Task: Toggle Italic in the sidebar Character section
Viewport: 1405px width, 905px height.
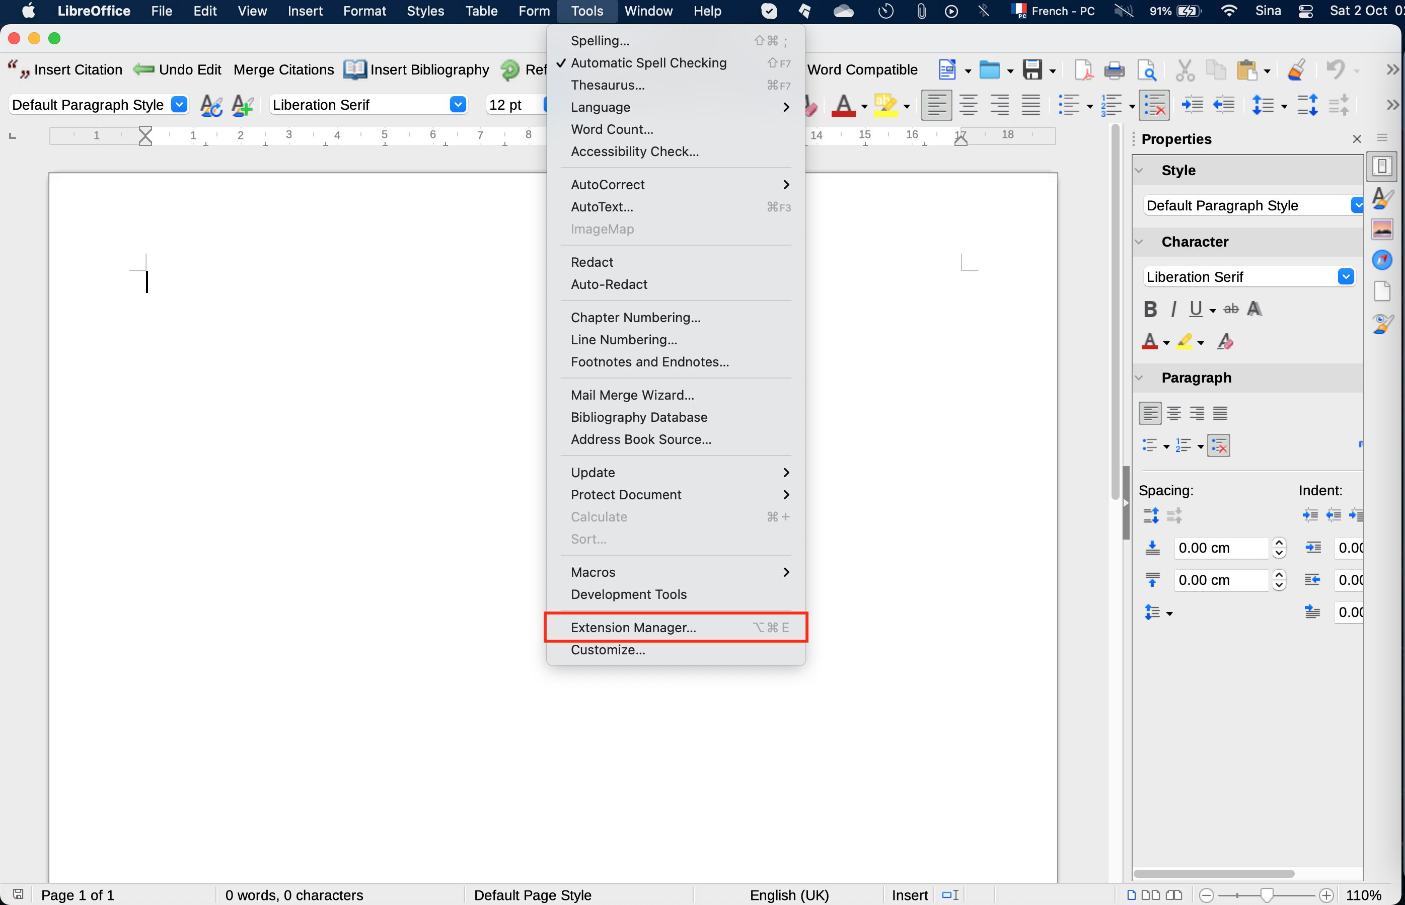Action: point(1173,309)
